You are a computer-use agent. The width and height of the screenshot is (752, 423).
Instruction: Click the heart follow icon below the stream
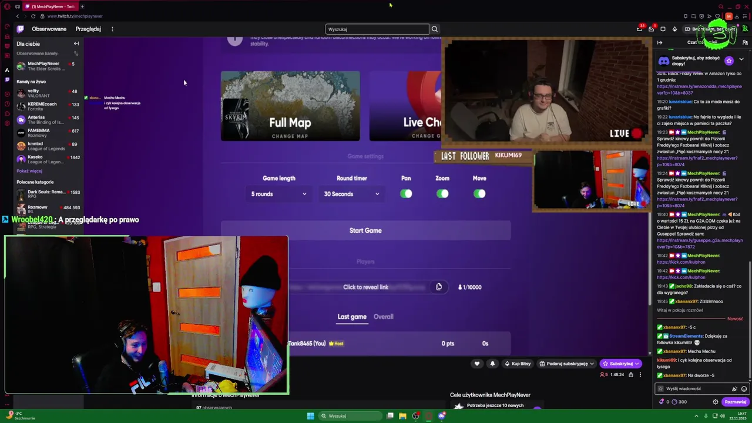point(477,364)
